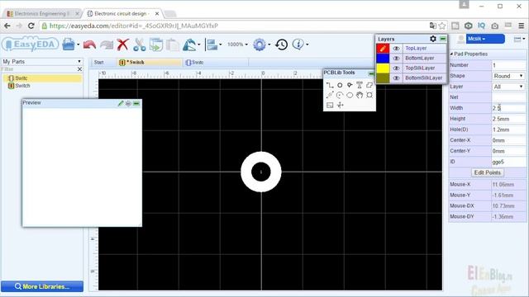Open the 1000% zoom dropdown

(x=237, y=45)
